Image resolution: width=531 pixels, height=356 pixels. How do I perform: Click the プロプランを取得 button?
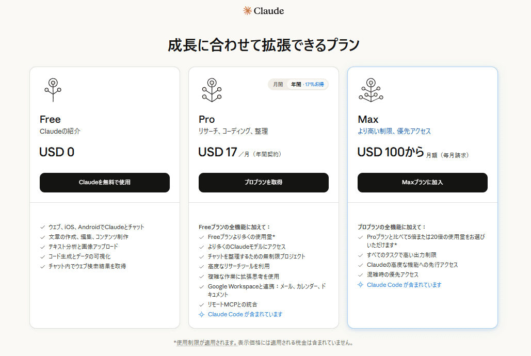tap(264, 183)
